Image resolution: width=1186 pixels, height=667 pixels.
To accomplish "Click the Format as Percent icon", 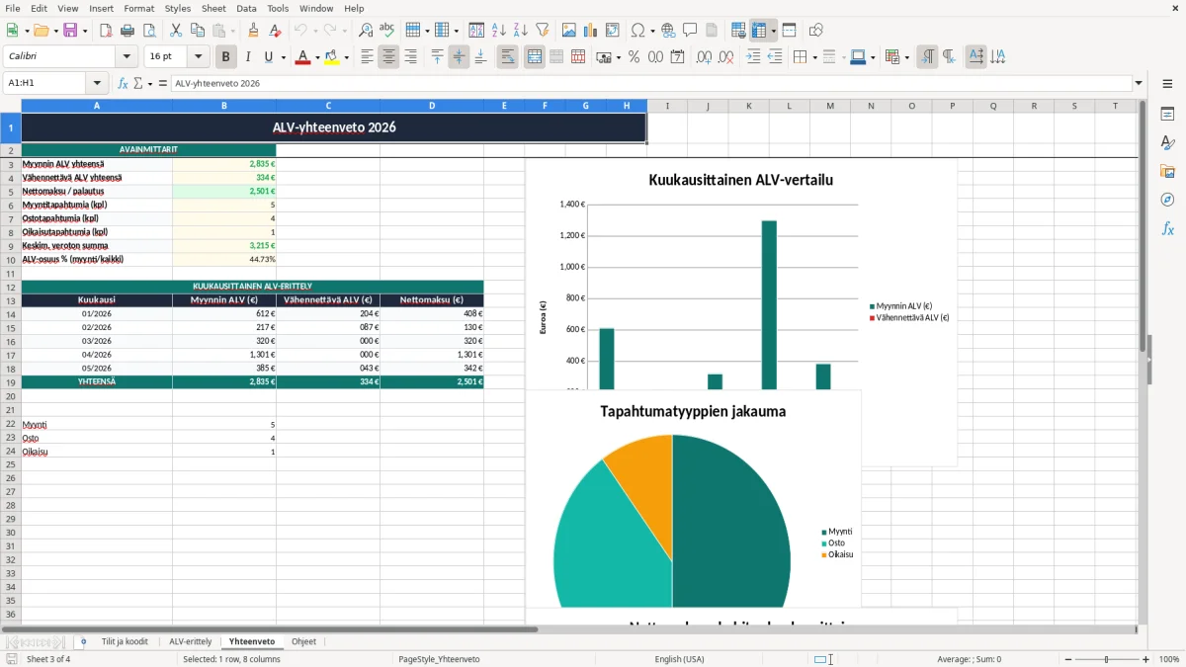I will 634,57.
